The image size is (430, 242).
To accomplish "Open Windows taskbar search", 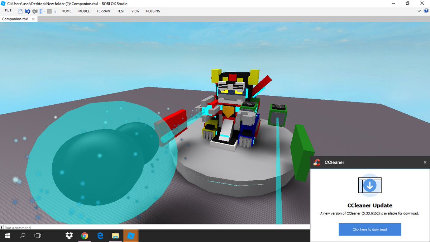I will pos(23,236).
